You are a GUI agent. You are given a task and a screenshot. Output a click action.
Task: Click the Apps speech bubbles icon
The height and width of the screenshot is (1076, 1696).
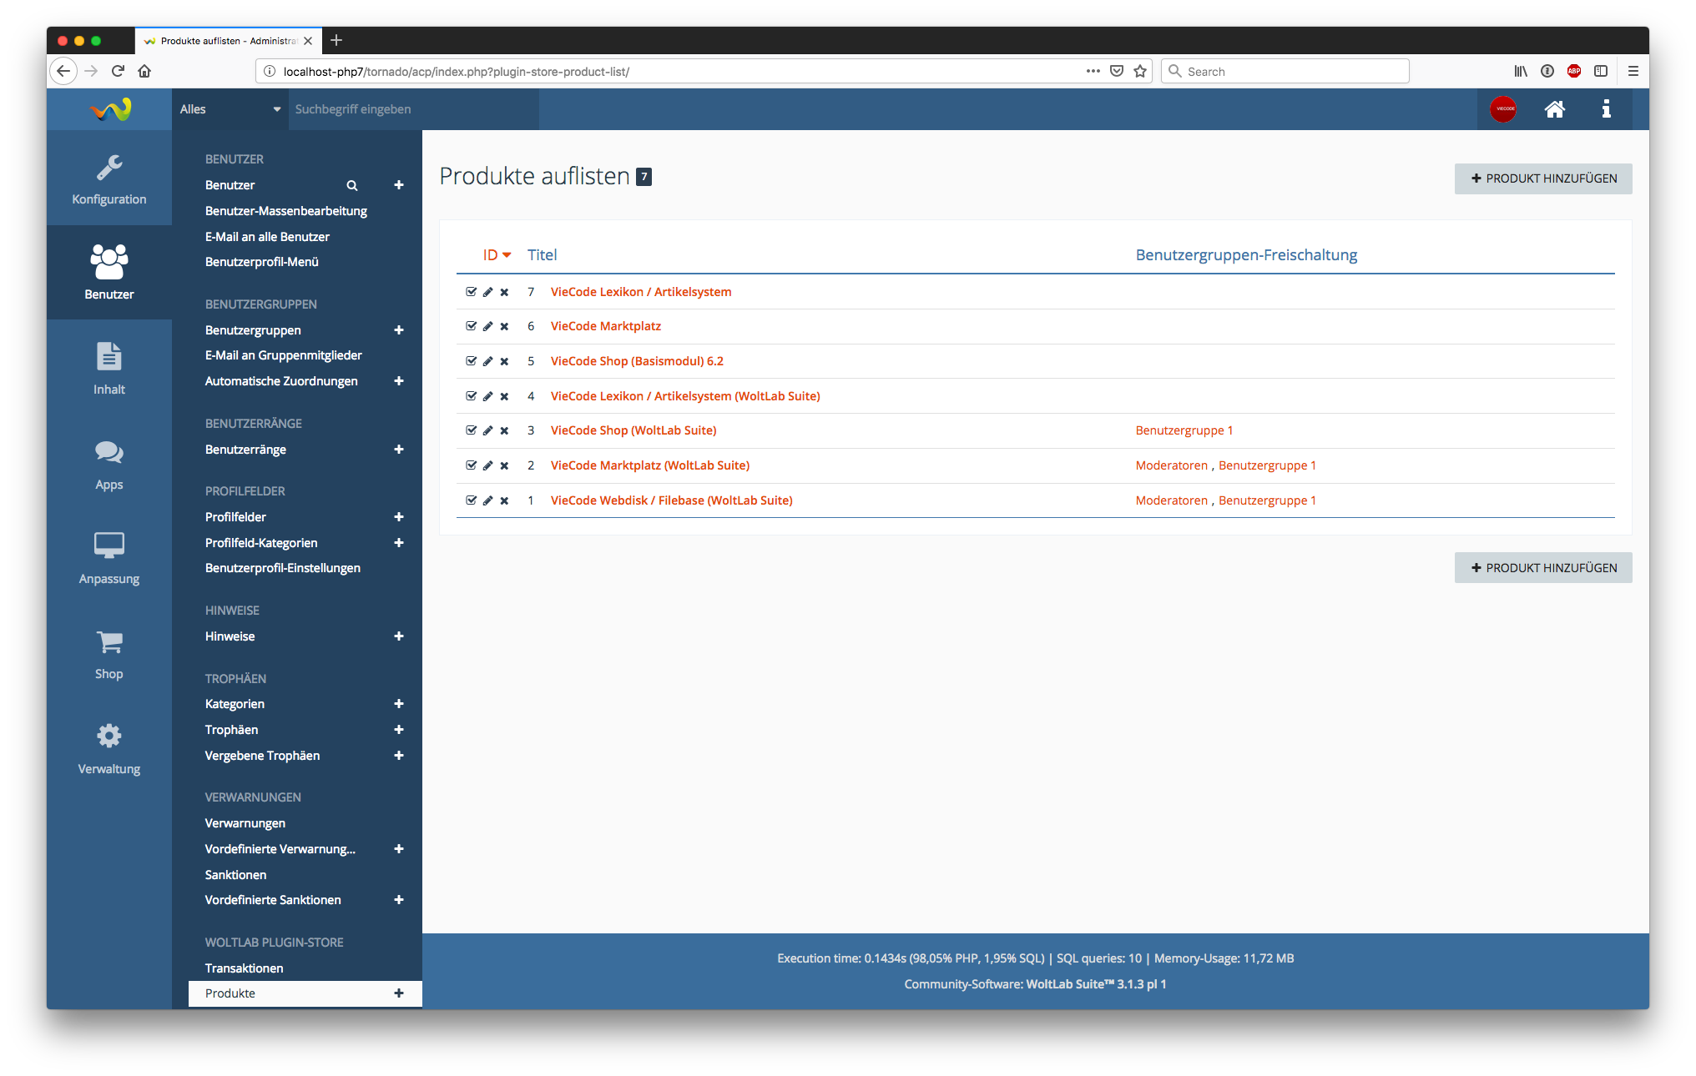pyautogui.click(x=109, y=453)
